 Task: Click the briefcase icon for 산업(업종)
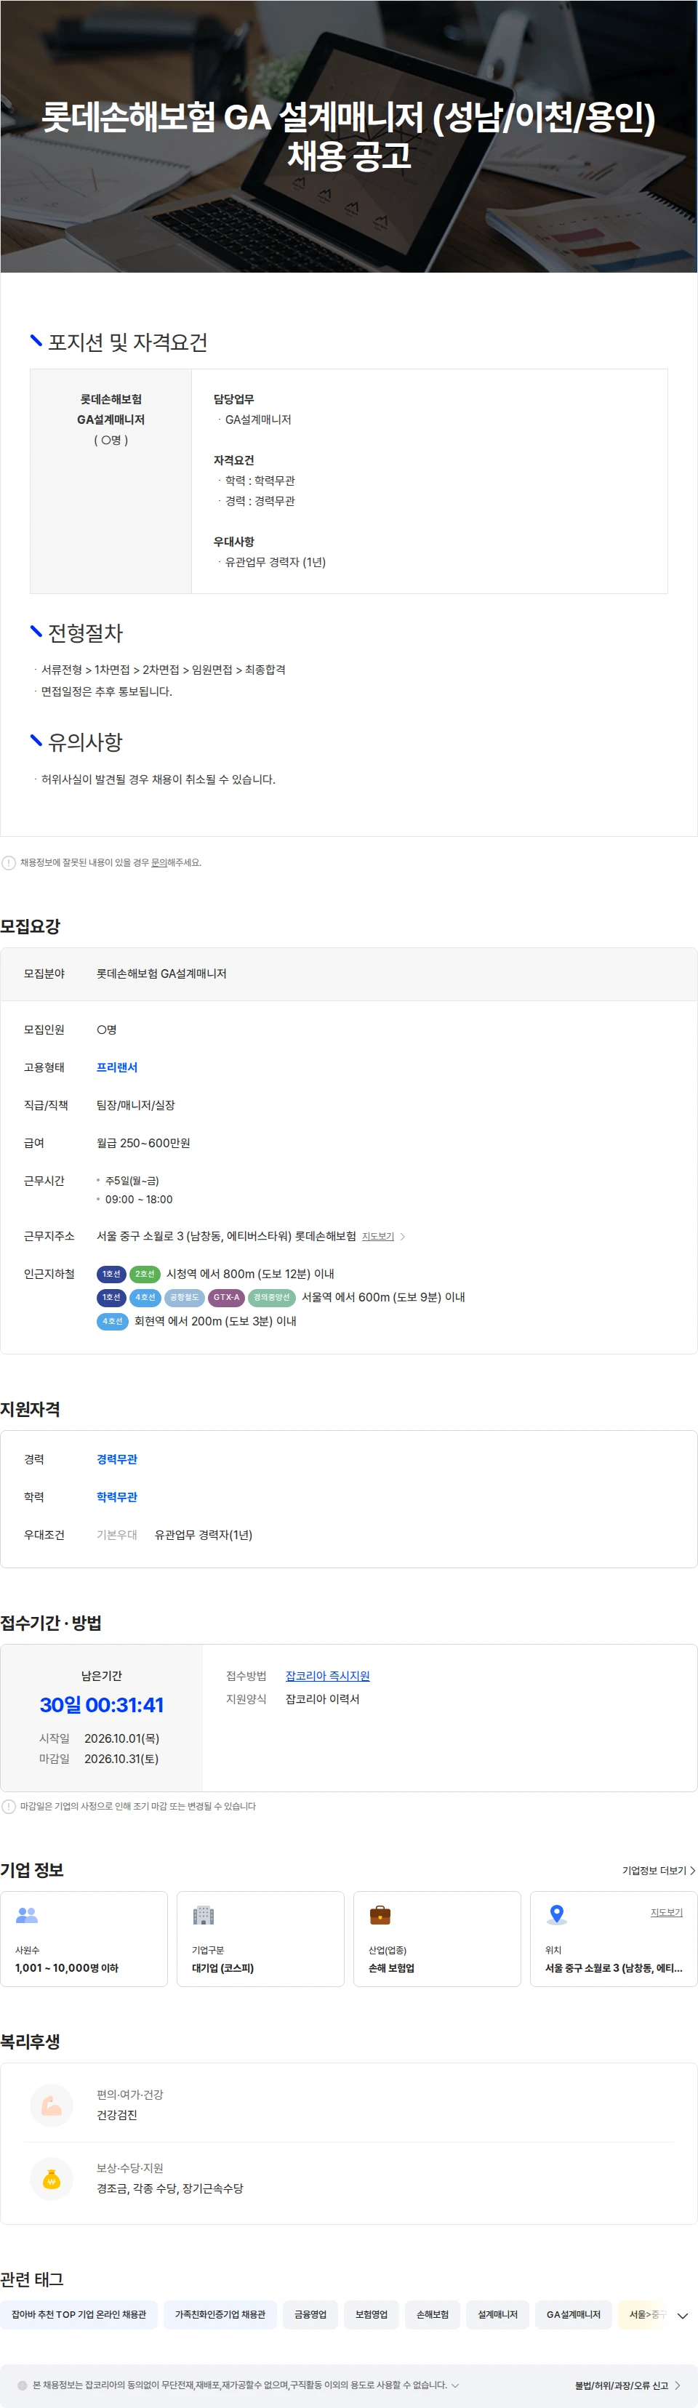380,1914
